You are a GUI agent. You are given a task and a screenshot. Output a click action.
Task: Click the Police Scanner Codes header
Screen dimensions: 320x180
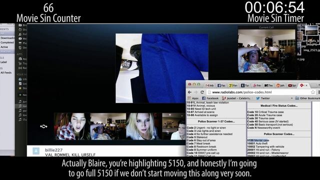[x=279, y=134]
